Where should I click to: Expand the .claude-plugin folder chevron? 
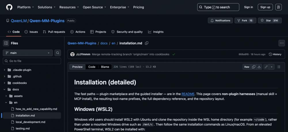(4, 70)
